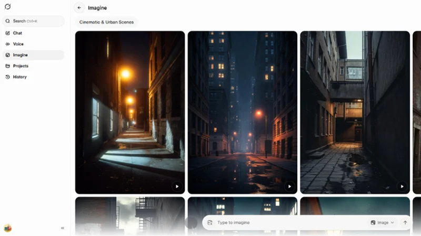The width and height of the screenshot is (421, 236).
Task: Click the Imagine sidebar icon
Action: click(x=7, y=55)
